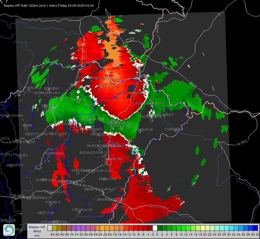Click the NAGYKALLO label
The height and width of the screenshot is (239, 260).
click(123, 126)
